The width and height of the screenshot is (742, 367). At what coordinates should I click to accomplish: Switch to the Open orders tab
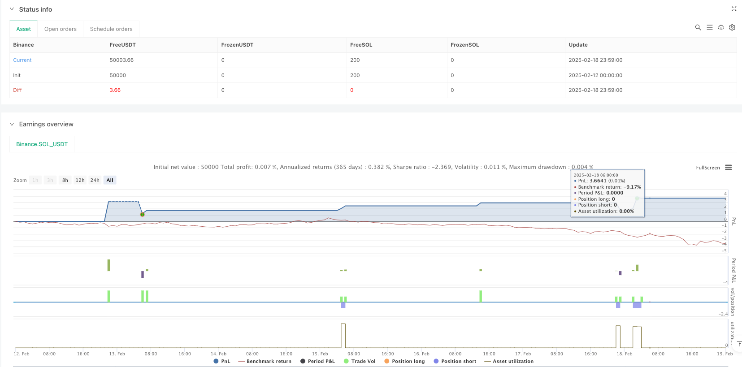click(x=60, y=29)
